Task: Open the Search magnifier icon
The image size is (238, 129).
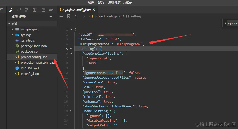Action: tap(19, 10)
